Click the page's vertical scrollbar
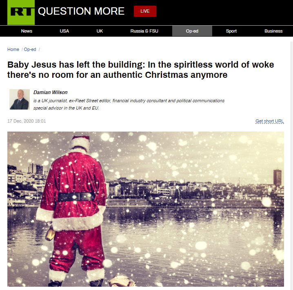The height and width of the screenshot is (290, 293). (x=292, y=166)
